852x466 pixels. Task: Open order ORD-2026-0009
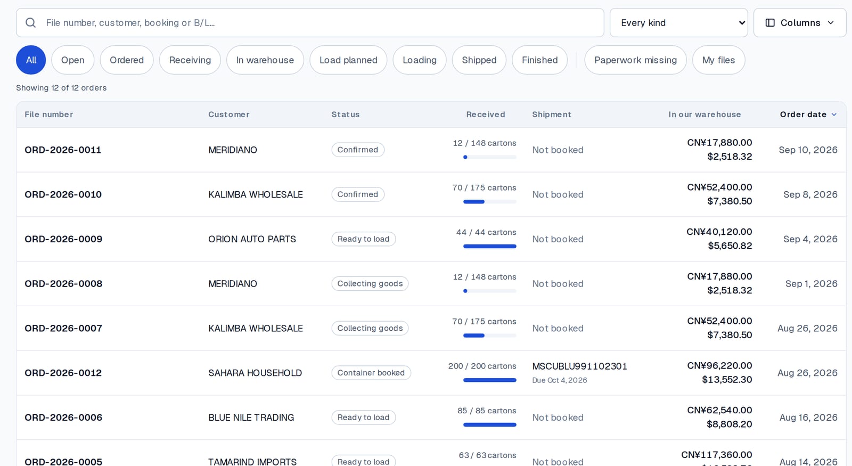click(x=63, y=239)
